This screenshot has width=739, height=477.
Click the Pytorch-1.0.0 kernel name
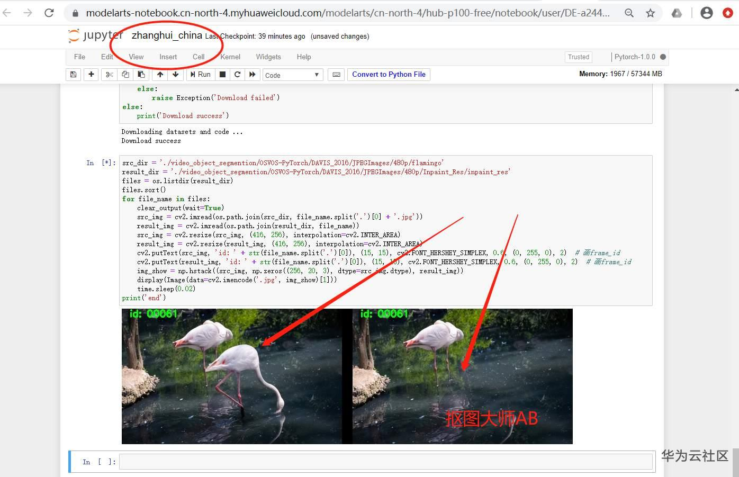pos(635,57)
